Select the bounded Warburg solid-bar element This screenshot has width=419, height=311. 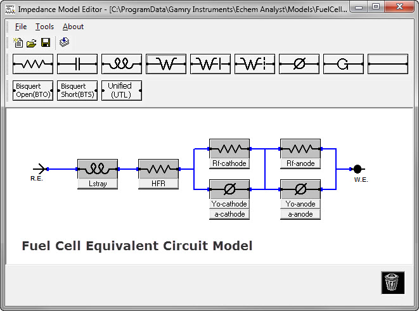pyautogui.click(x=210, y=64)
